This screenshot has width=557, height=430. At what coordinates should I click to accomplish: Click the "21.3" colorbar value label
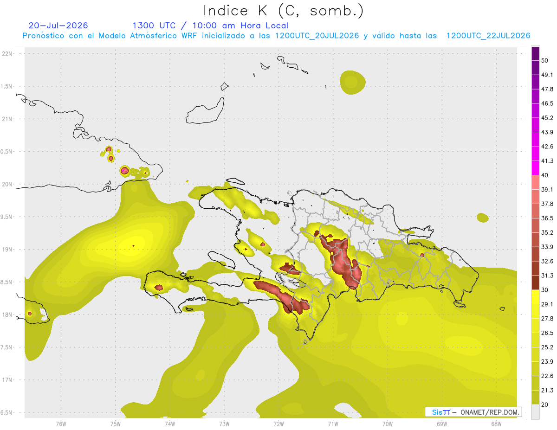tap(547, 391)
